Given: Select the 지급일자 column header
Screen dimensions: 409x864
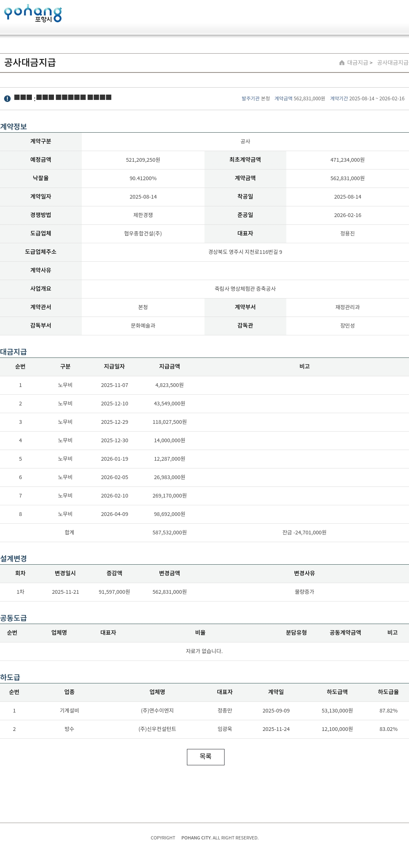Looking at the screenshot, I should 114,366.
